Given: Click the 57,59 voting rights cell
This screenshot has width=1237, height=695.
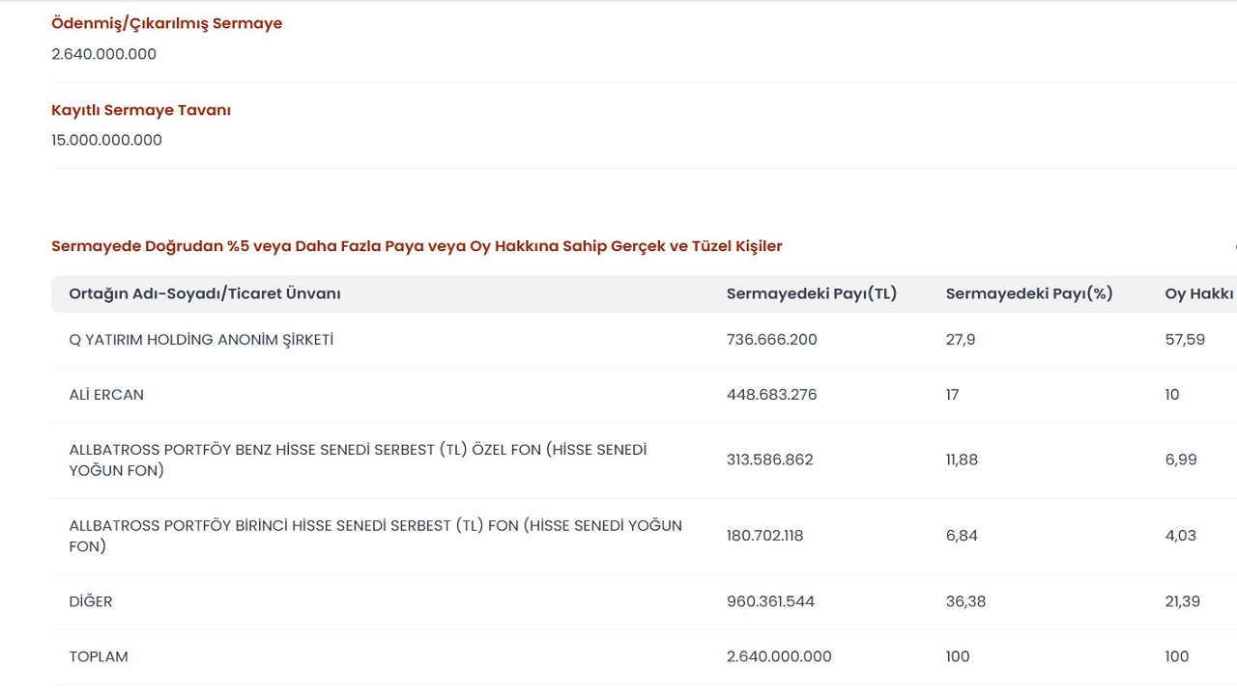Looking at the screenshot, I should pos(1184,340).
